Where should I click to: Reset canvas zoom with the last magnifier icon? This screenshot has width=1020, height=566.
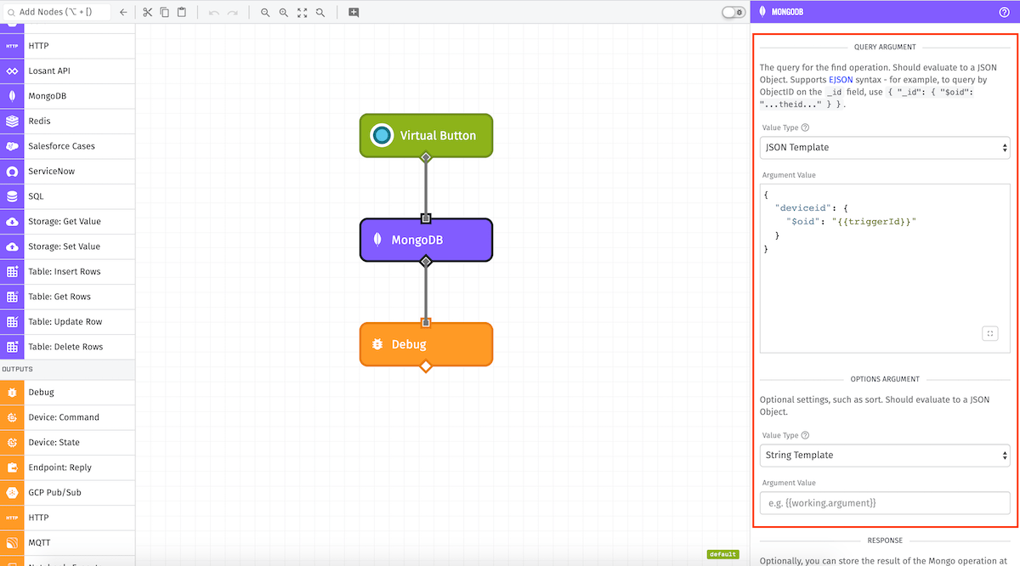click(x=320, y=13)
